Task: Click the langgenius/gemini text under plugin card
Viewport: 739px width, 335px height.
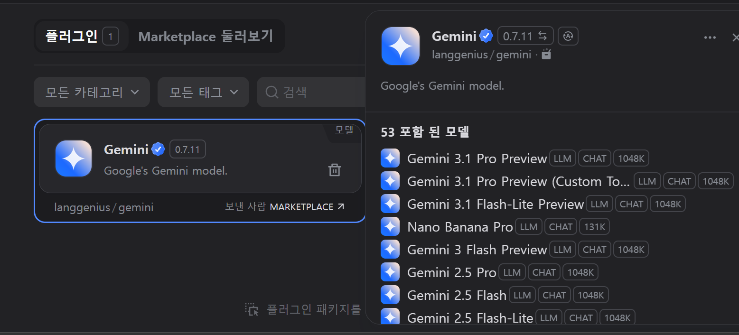Action: [104, 207]
